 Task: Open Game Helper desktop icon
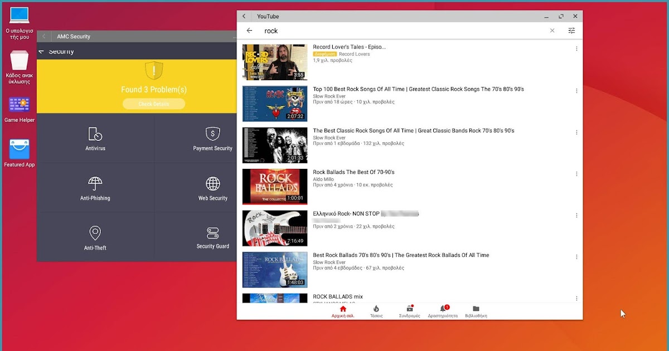click(x=20, y=110)
